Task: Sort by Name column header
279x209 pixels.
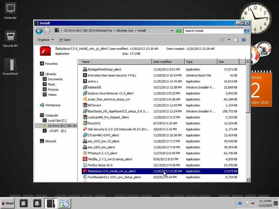Action: point(115,62)
